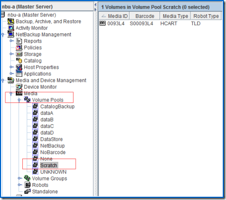This screenshot has height=200, width=226.
Task: Expand the Host Properties node
Action: [x=11, y=67]
